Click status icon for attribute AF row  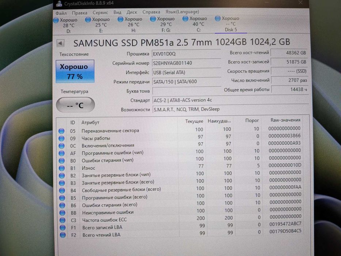(62, 153)
